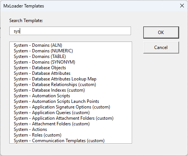
Task: Select System - Domains (NUMERIC)
Action: coord(71,51)
